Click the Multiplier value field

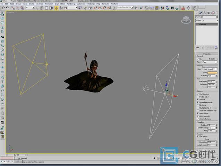pos(211,76)
